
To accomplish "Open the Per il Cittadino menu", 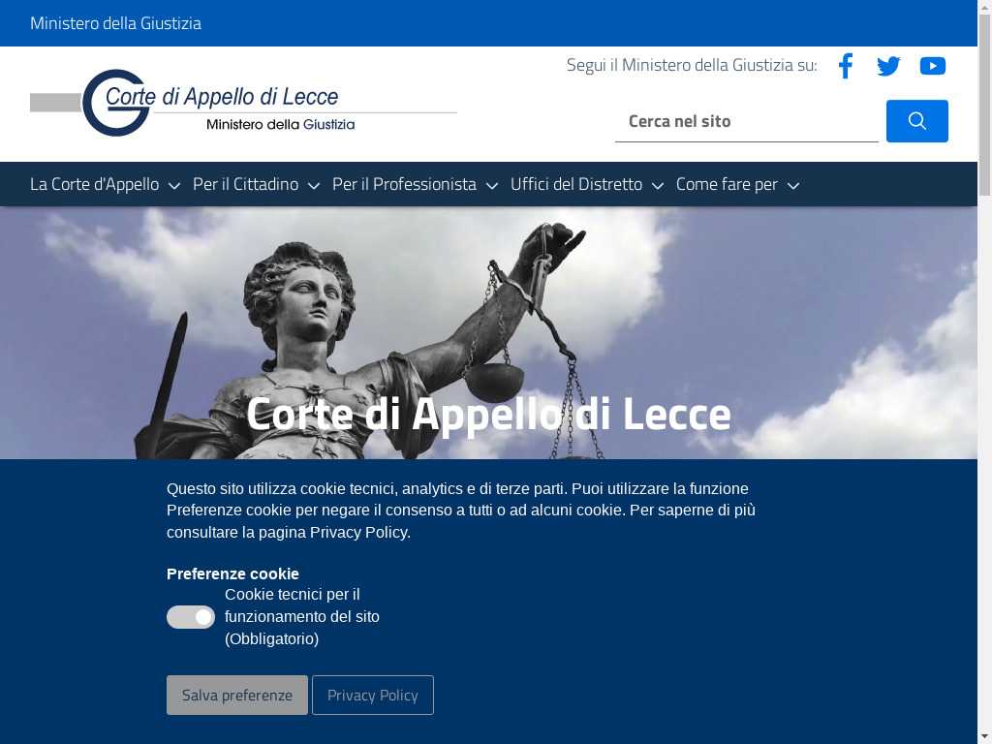I will (x=245, y=184).
